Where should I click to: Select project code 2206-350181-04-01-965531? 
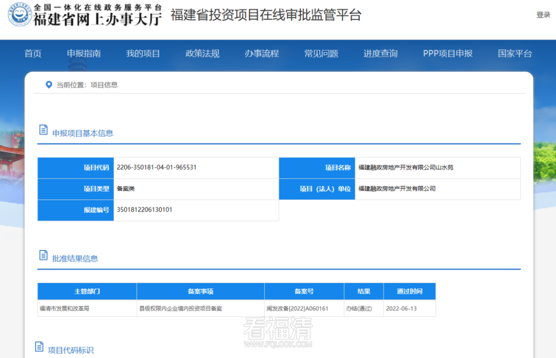(157, 167)
